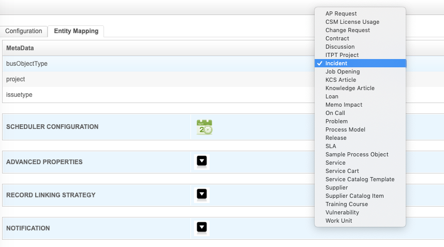Expand the Record Linking Strategy arrow
Screen dimensions: 444x247
[202, 194]
